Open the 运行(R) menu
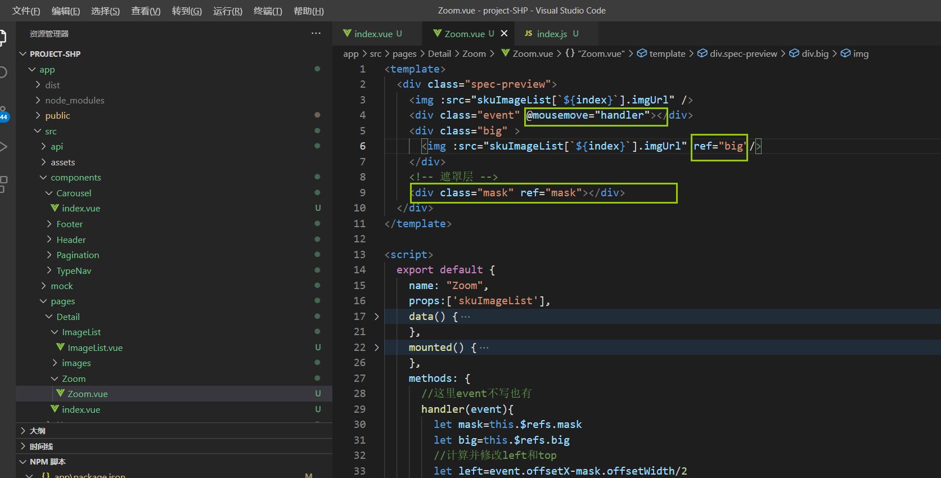Image resolution: width=941 pixels, height=478 pixels. pyautogui.click(x=227, y=11)
